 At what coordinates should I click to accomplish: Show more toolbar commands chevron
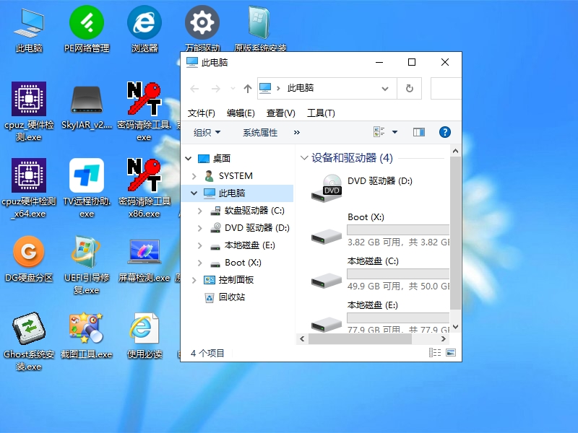click(x=297, y=133)
